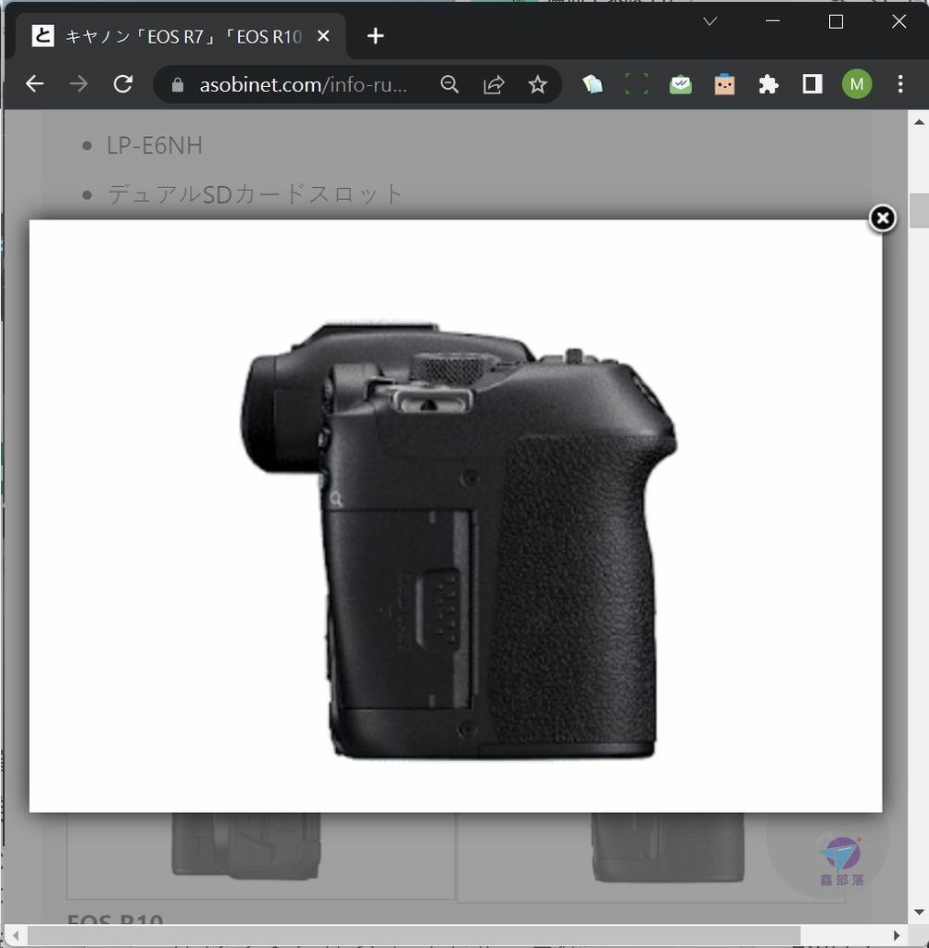Open Chrome's three-dot menu
The image size is (929, 948).
[x=900, y=84]
